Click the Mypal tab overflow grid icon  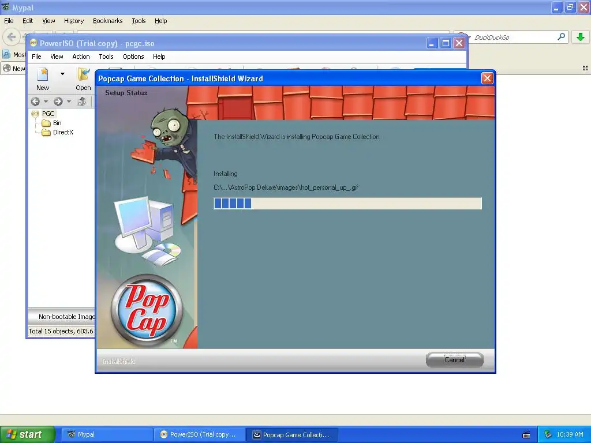tap(585, 68)
